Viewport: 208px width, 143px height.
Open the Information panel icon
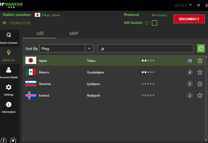click(9, 104)
